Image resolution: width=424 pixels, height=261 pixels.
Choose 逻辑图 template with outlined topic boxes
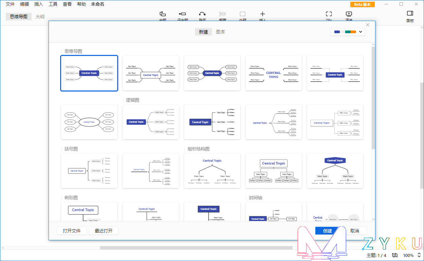335,122
